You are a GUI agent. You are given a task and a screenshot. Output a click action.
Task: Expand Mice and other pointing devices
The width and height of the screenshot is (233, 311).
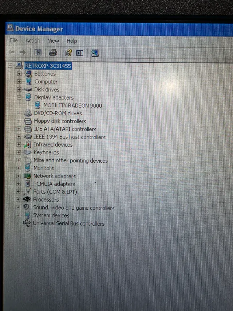pos(19,160)
